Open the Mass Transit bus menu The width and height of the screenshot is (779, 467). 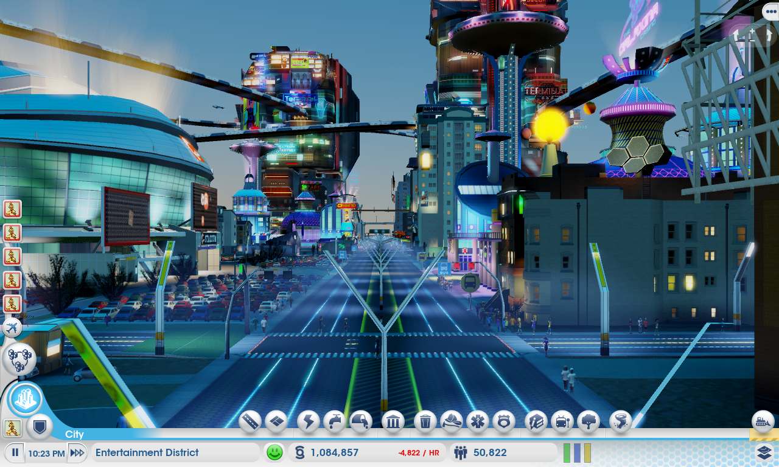coord(562,421)
